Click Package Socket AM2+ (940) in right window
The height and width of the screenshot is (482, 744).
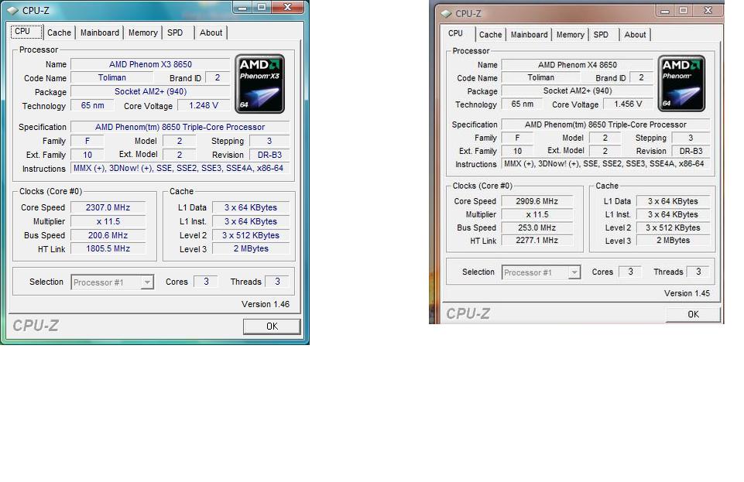(578, 91)
